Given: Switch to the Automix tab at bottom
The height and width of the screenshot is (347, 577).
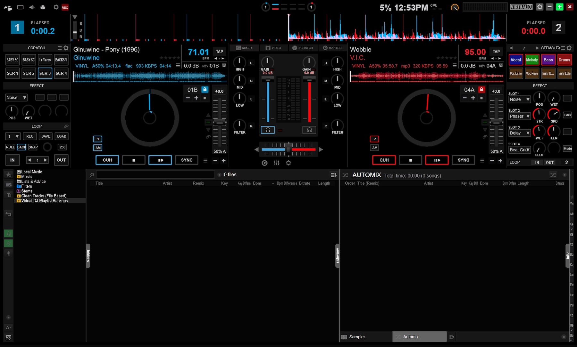Looking at the screenshot, I should [x=411, y=336].
